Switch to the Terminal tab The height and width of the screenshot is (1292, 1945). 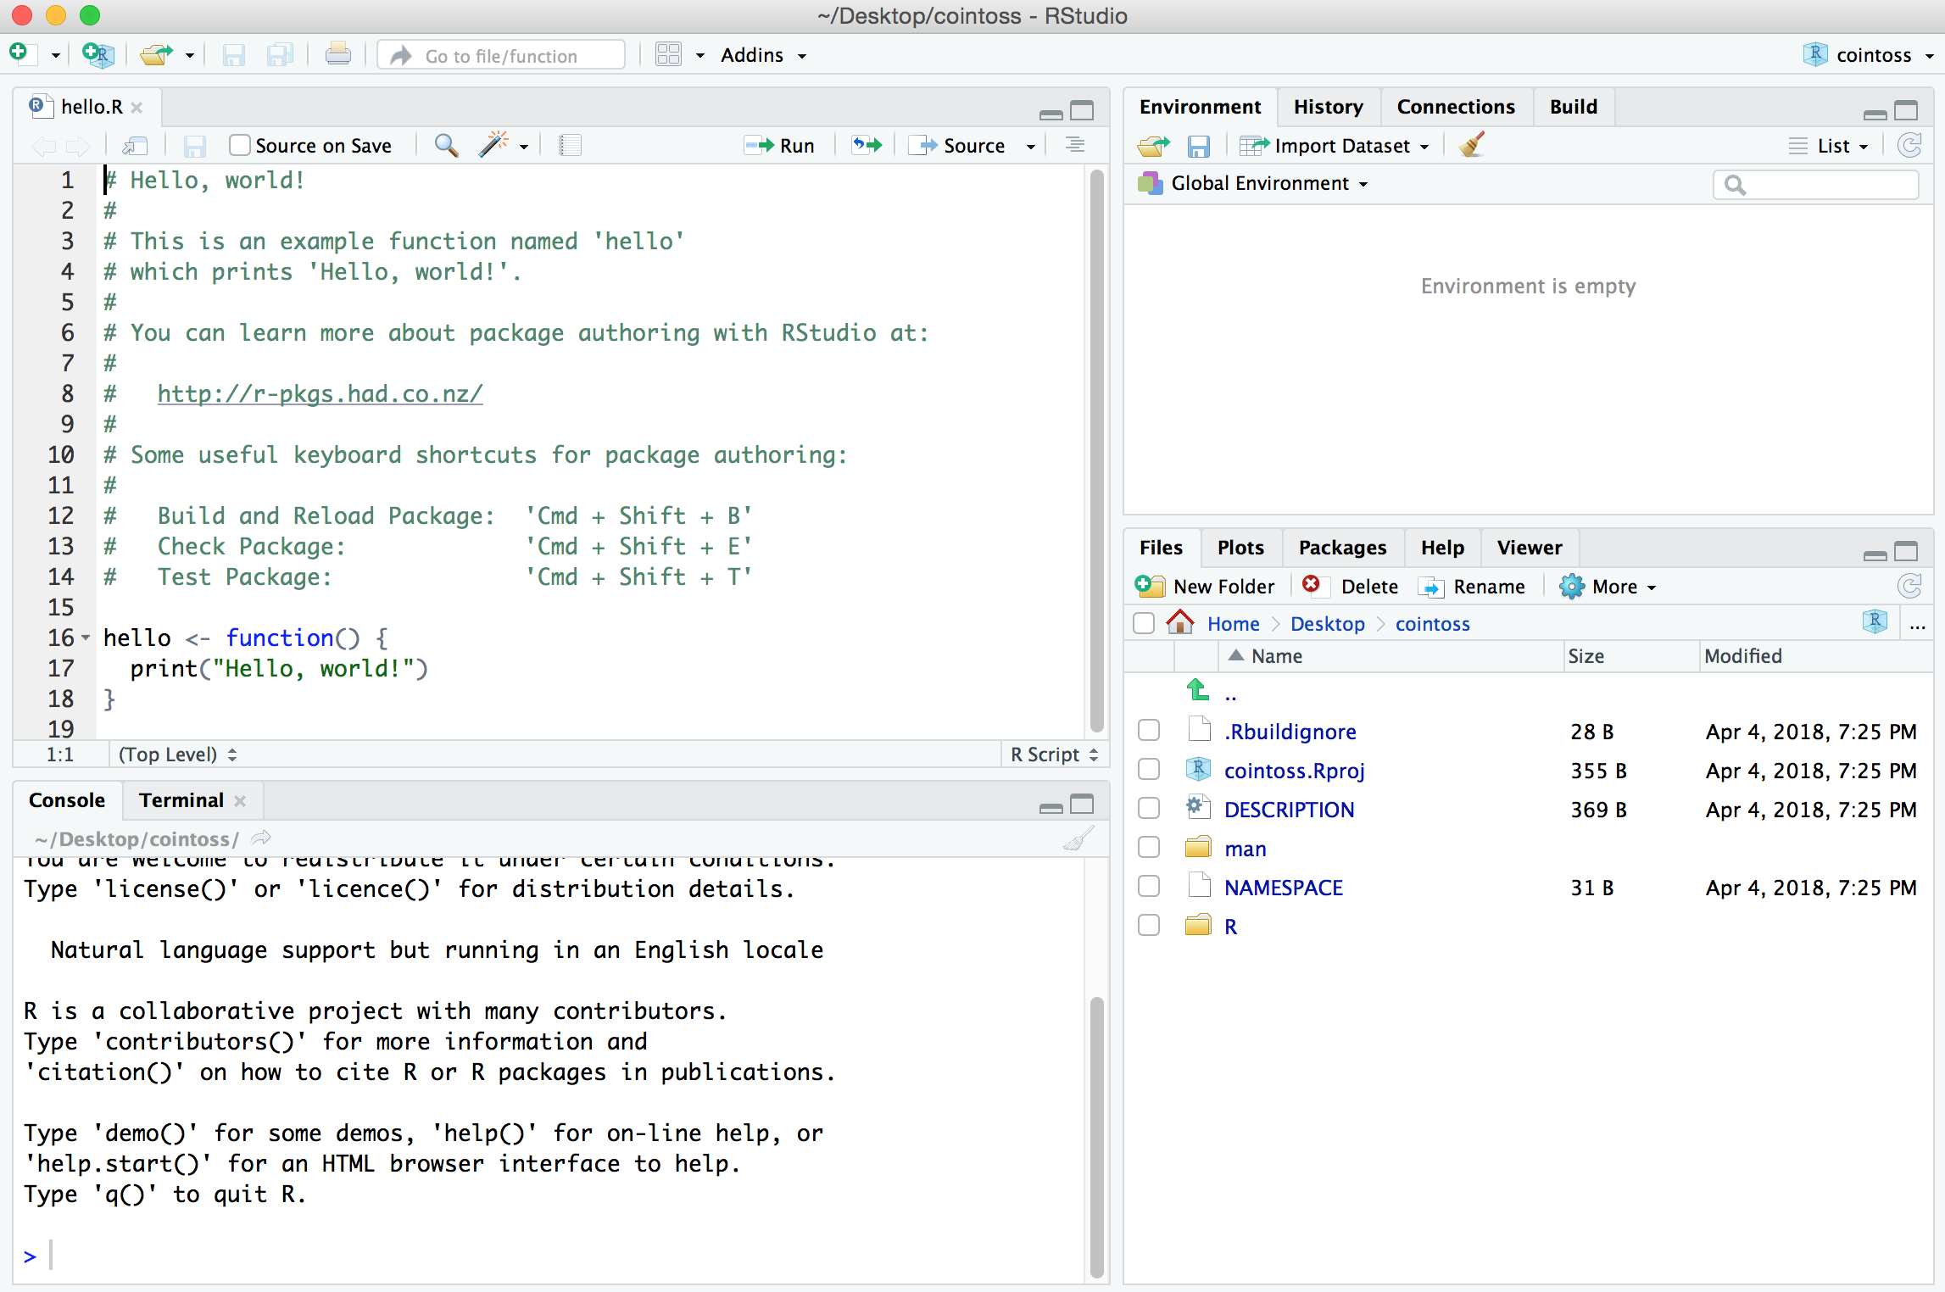tap(181, 800)
